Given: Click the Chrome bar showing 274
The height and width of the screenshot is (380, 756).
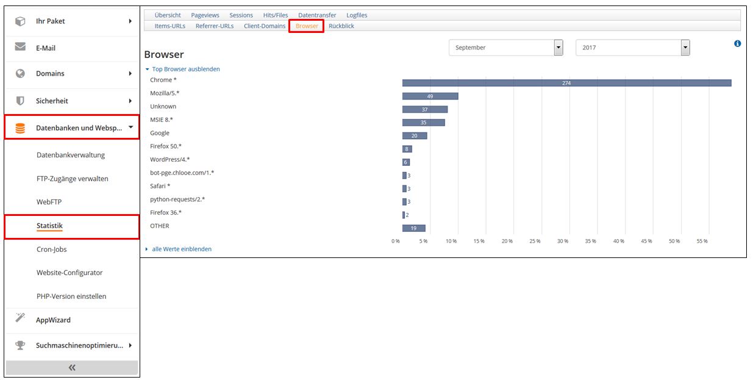Looking at the screenshot, I should (566, 83).
